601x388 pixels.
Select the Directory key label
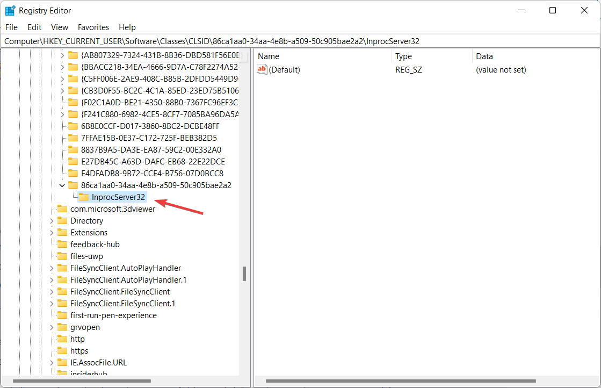coord(86,221)
